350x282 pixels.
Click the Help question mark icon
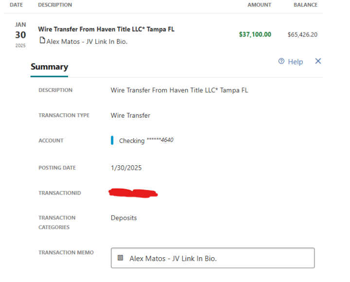[x=281, y=62]
